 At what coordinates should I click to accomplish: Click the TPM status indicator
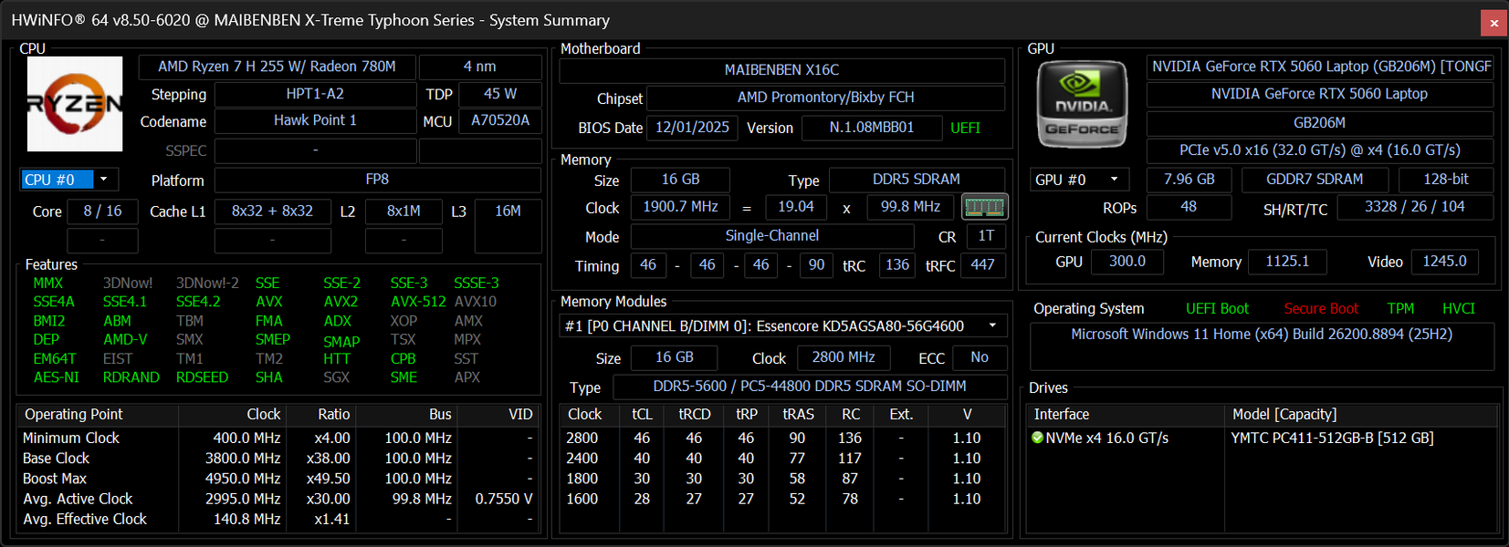(1400, 309)
